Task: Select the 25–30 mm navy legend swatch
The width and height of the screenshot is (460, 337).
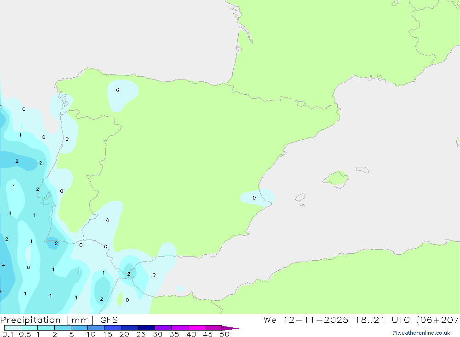Action: pyautogui.click(x=146, y=328)
